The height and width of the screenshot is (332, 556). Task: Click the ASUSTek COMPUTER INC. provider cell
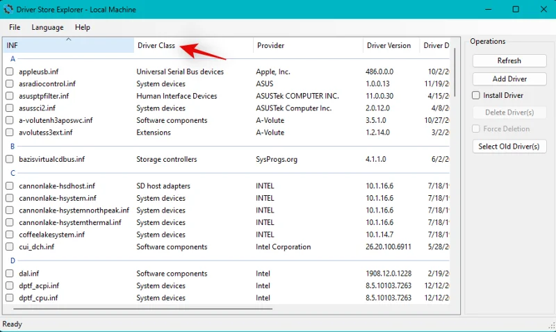point(297,96)
